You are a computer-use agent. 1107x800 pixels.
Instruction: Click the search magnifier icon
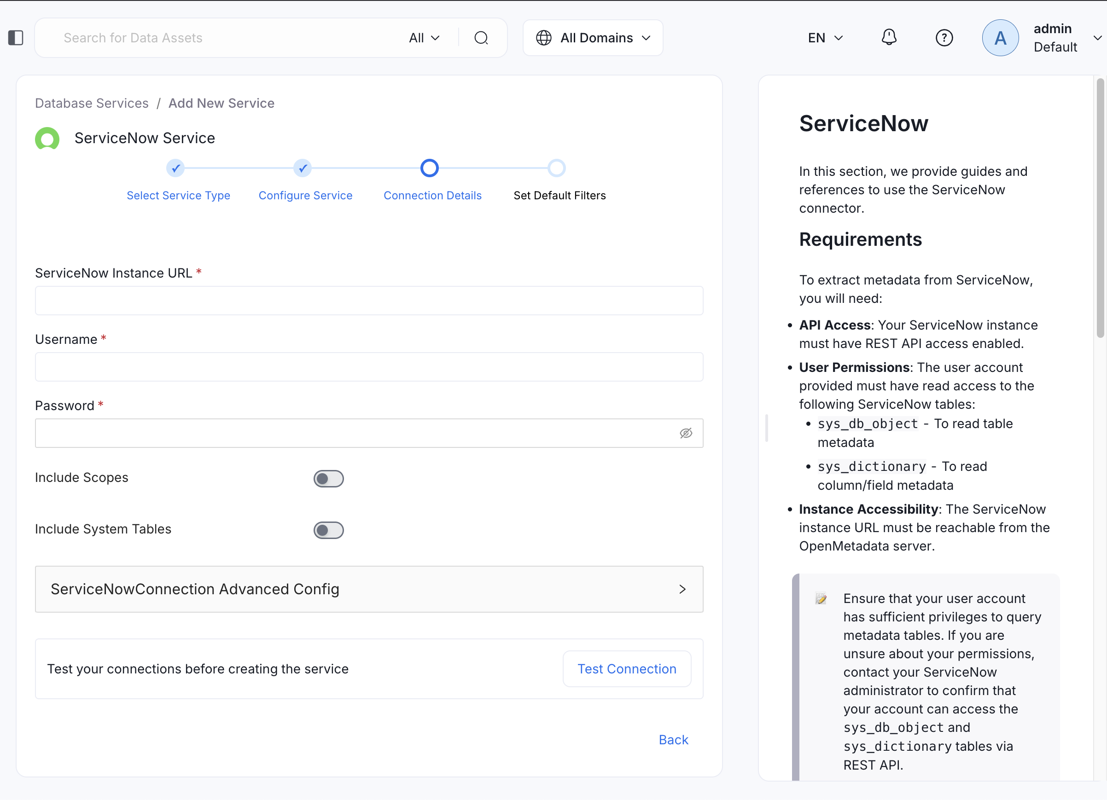click(x=481, y=38)
